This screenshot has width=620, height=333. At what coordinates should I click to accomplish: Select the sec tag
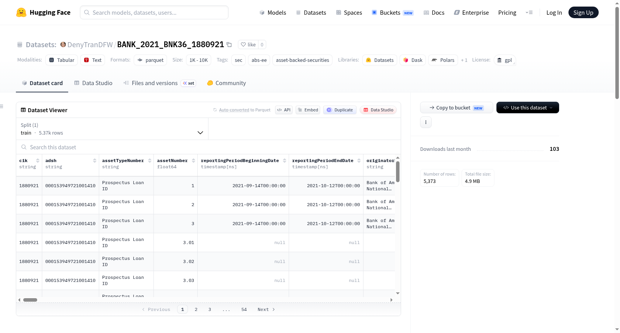[x=239, y=60]
